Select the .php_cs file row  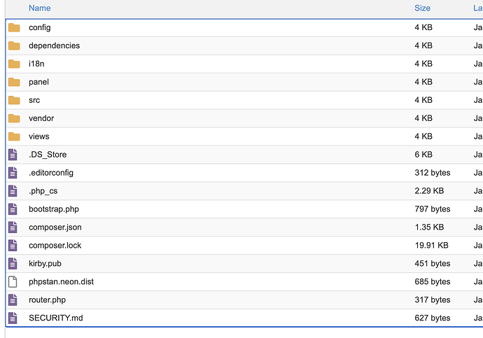click(x=210, y=191)
